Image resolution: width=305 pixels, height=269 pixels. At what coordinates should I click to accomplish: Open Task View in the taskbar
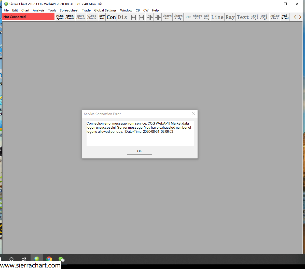[23, 259]
